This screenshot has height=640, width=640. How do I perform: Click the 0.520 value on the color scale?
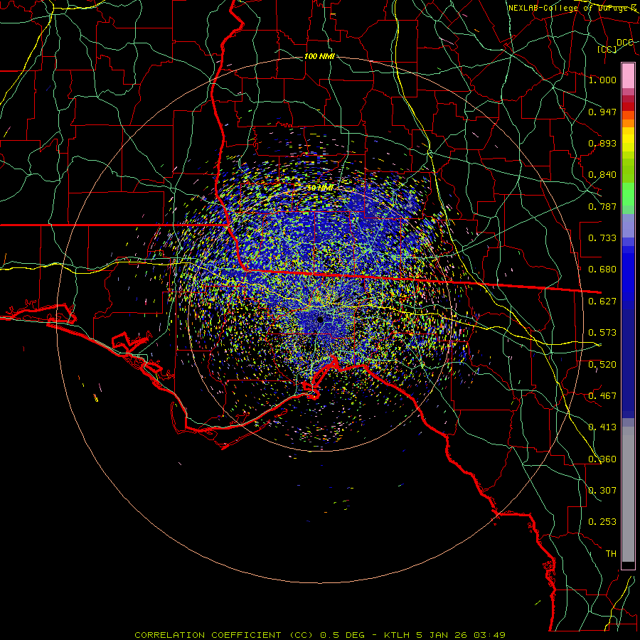coord(602,365)
